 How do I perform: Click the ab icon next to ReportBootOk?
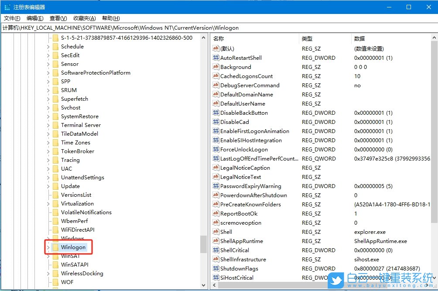(215, 213)
